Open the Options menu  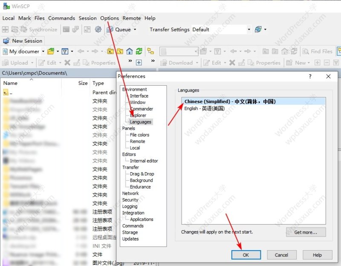(x=110, y=18)
